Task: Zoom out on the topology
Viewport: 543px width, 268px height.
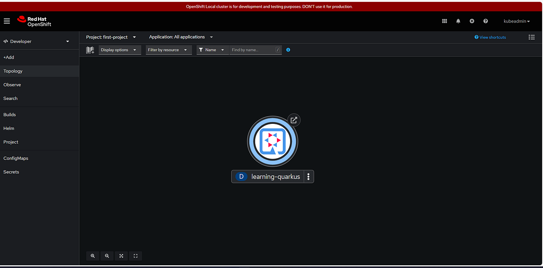Action: [x=107, y=256]
